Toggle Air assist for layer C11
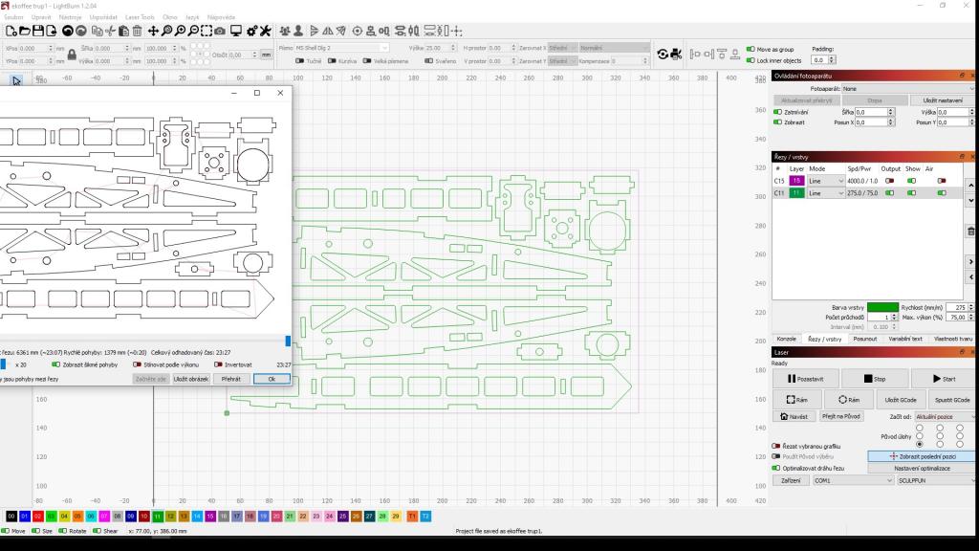 click(x=942, y=192)
